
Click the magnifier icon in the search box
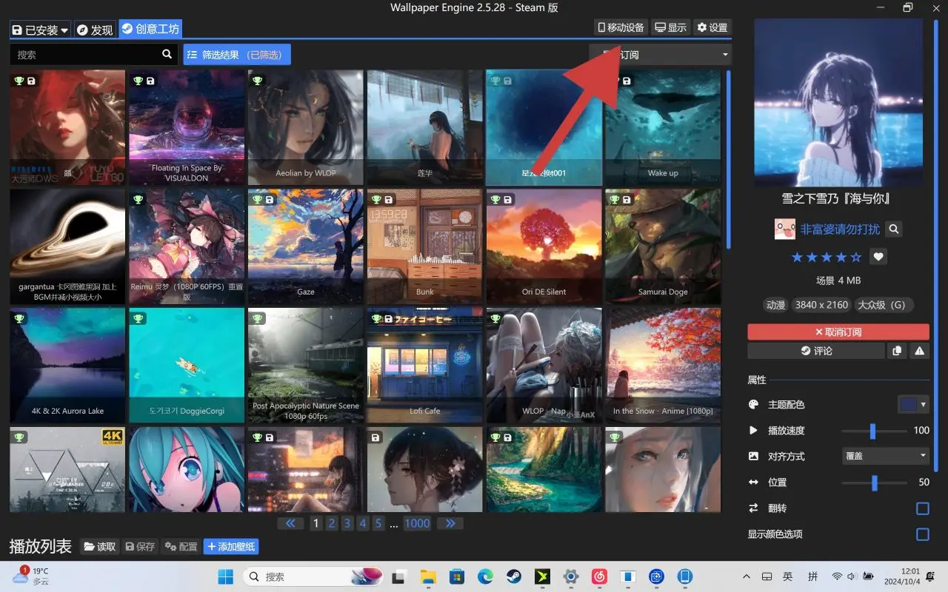[167, 54]
